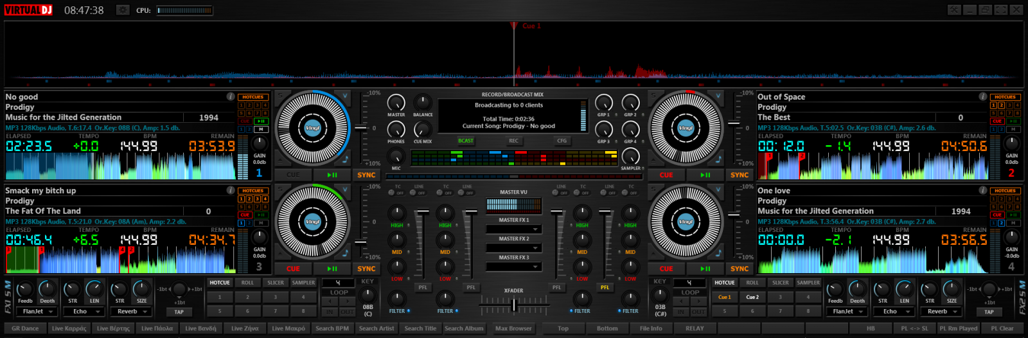Click deck 1 GAIN knob
1028x338 pixels.
260,143
